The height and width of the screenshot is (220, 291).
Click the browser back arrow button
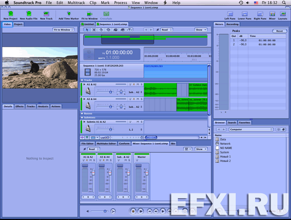219,129
